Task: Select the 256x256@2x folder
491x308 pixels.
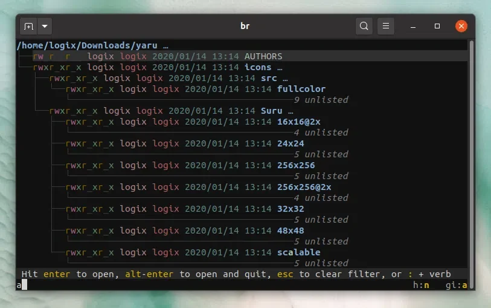Action: [304, 187]
